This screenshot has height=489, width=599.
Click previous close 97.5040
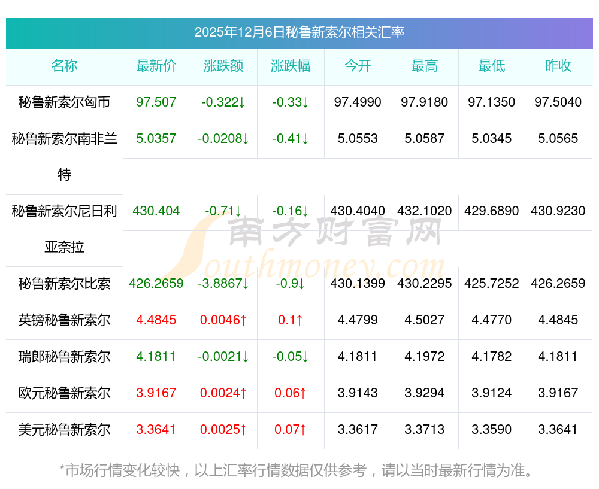click(558, 102)
